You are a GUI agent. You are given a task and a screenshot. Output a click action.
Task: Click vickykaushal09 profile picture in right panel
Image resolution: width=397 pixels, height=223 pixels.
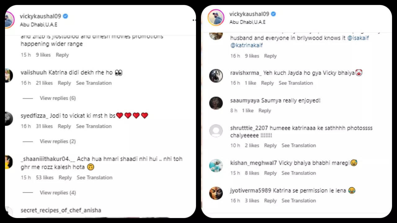point(216,18)
